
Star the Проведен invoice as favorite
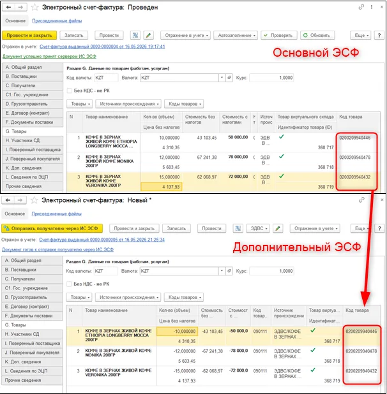point(34,7)
